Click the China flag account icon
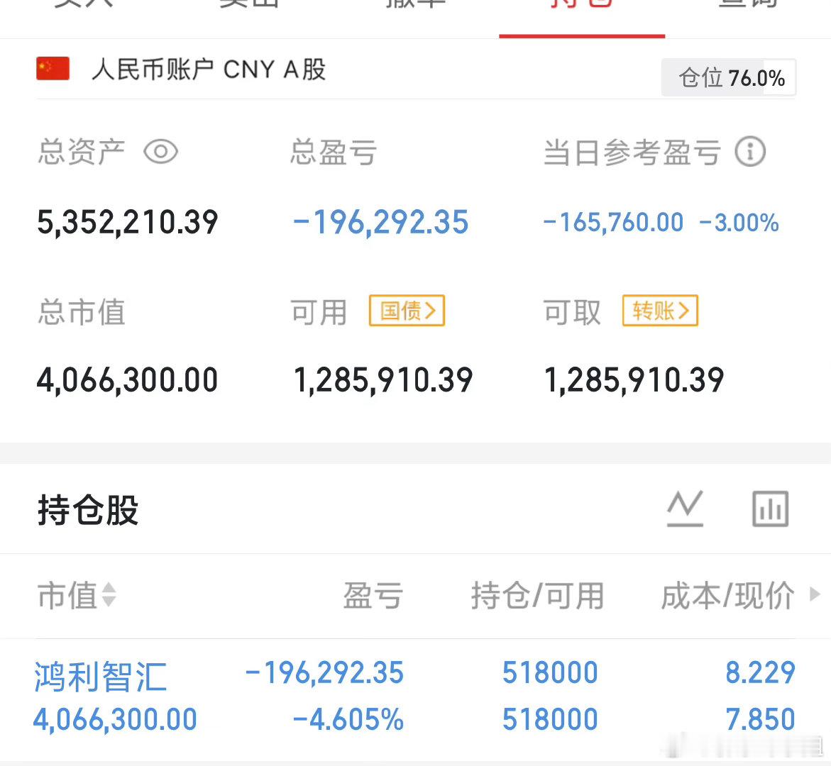The width and height of the screenshot is (831, 766). click(x=53, y=69)
